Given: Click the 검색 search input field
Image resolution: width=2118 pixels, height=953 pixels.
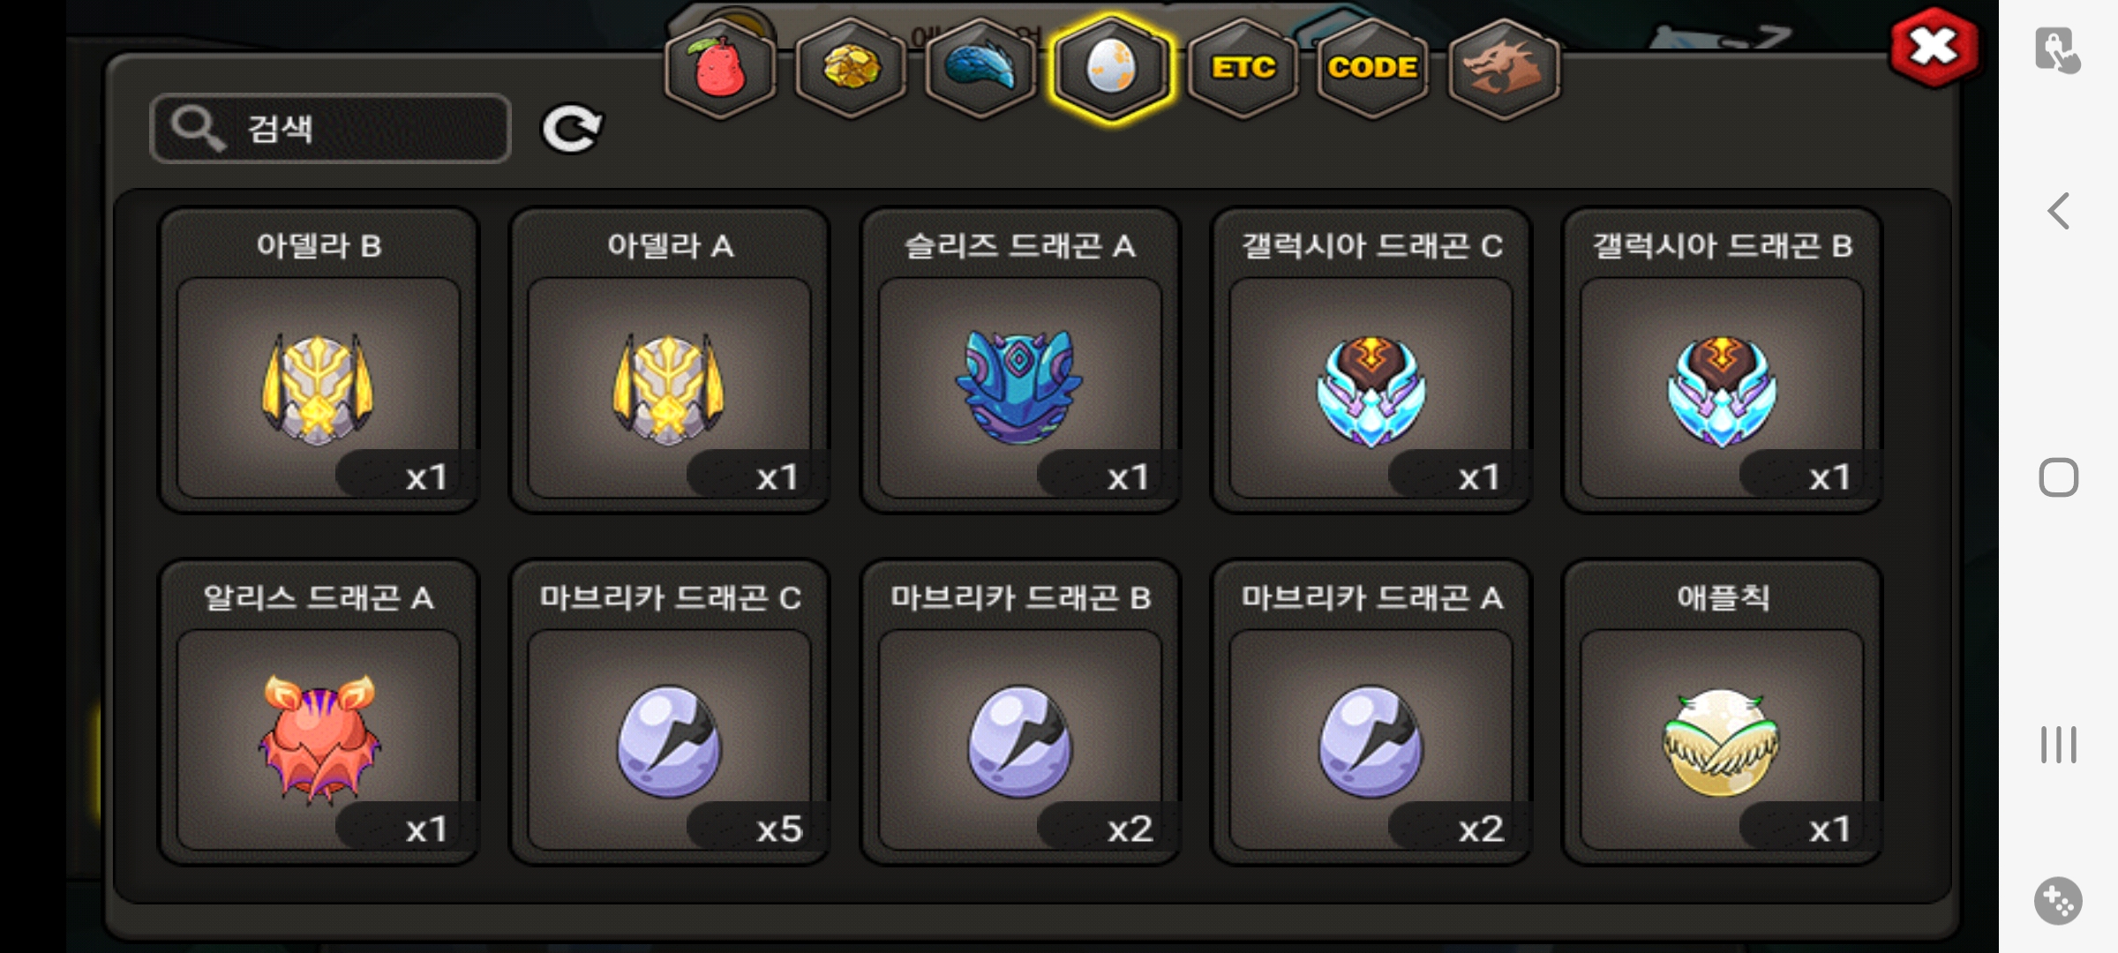Looking at the screenshot, I should pos(331,129).
